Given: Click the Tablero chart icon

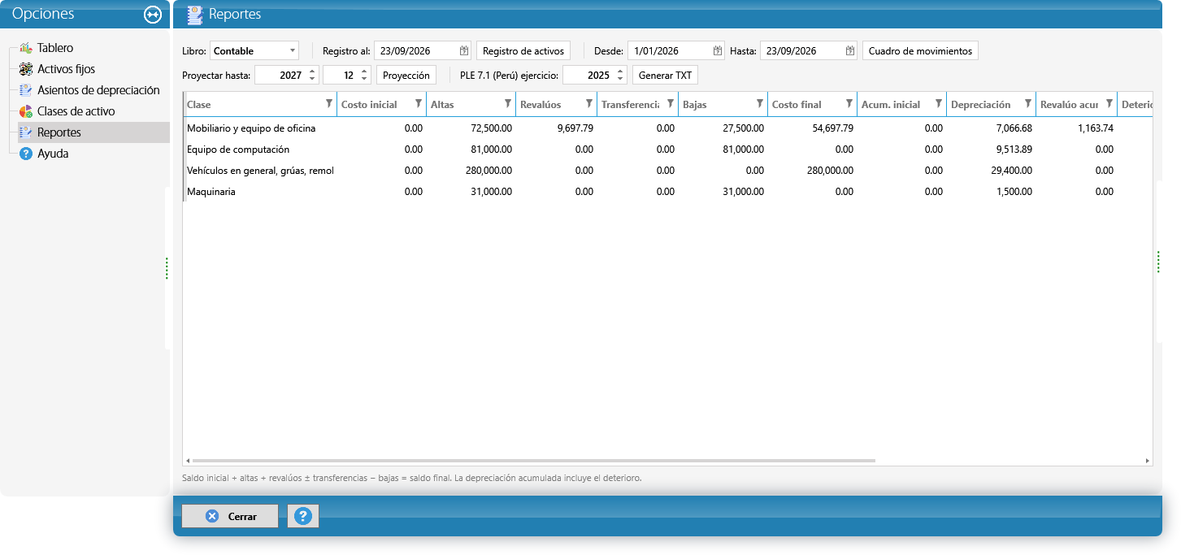Looking at the screenshot, I should point(25,48).
